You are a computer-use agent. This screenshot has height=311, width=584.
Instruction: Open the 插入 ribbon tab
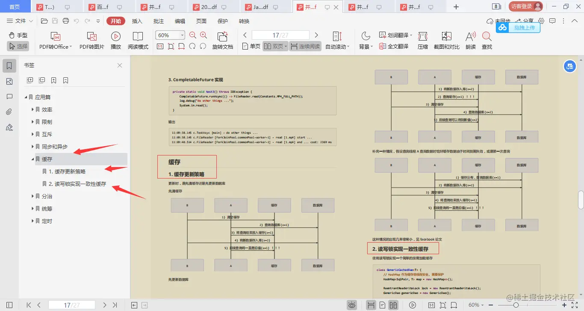coord(137,21)
